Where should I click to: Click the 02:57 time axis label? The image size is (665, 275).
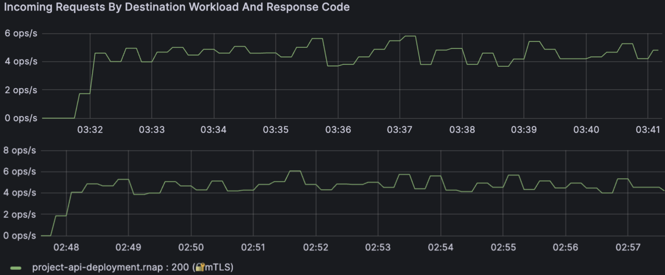pos(628,247)
